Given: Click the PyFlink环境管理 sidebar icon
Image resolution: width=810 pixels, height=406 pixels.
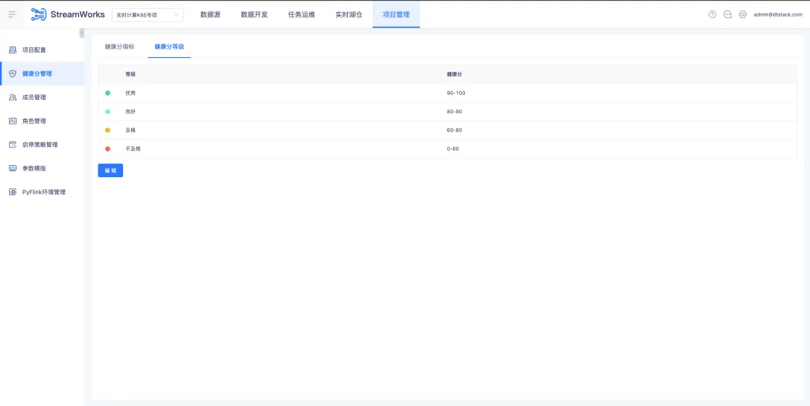Looking at the screenshot, I should tap(13, 192).
